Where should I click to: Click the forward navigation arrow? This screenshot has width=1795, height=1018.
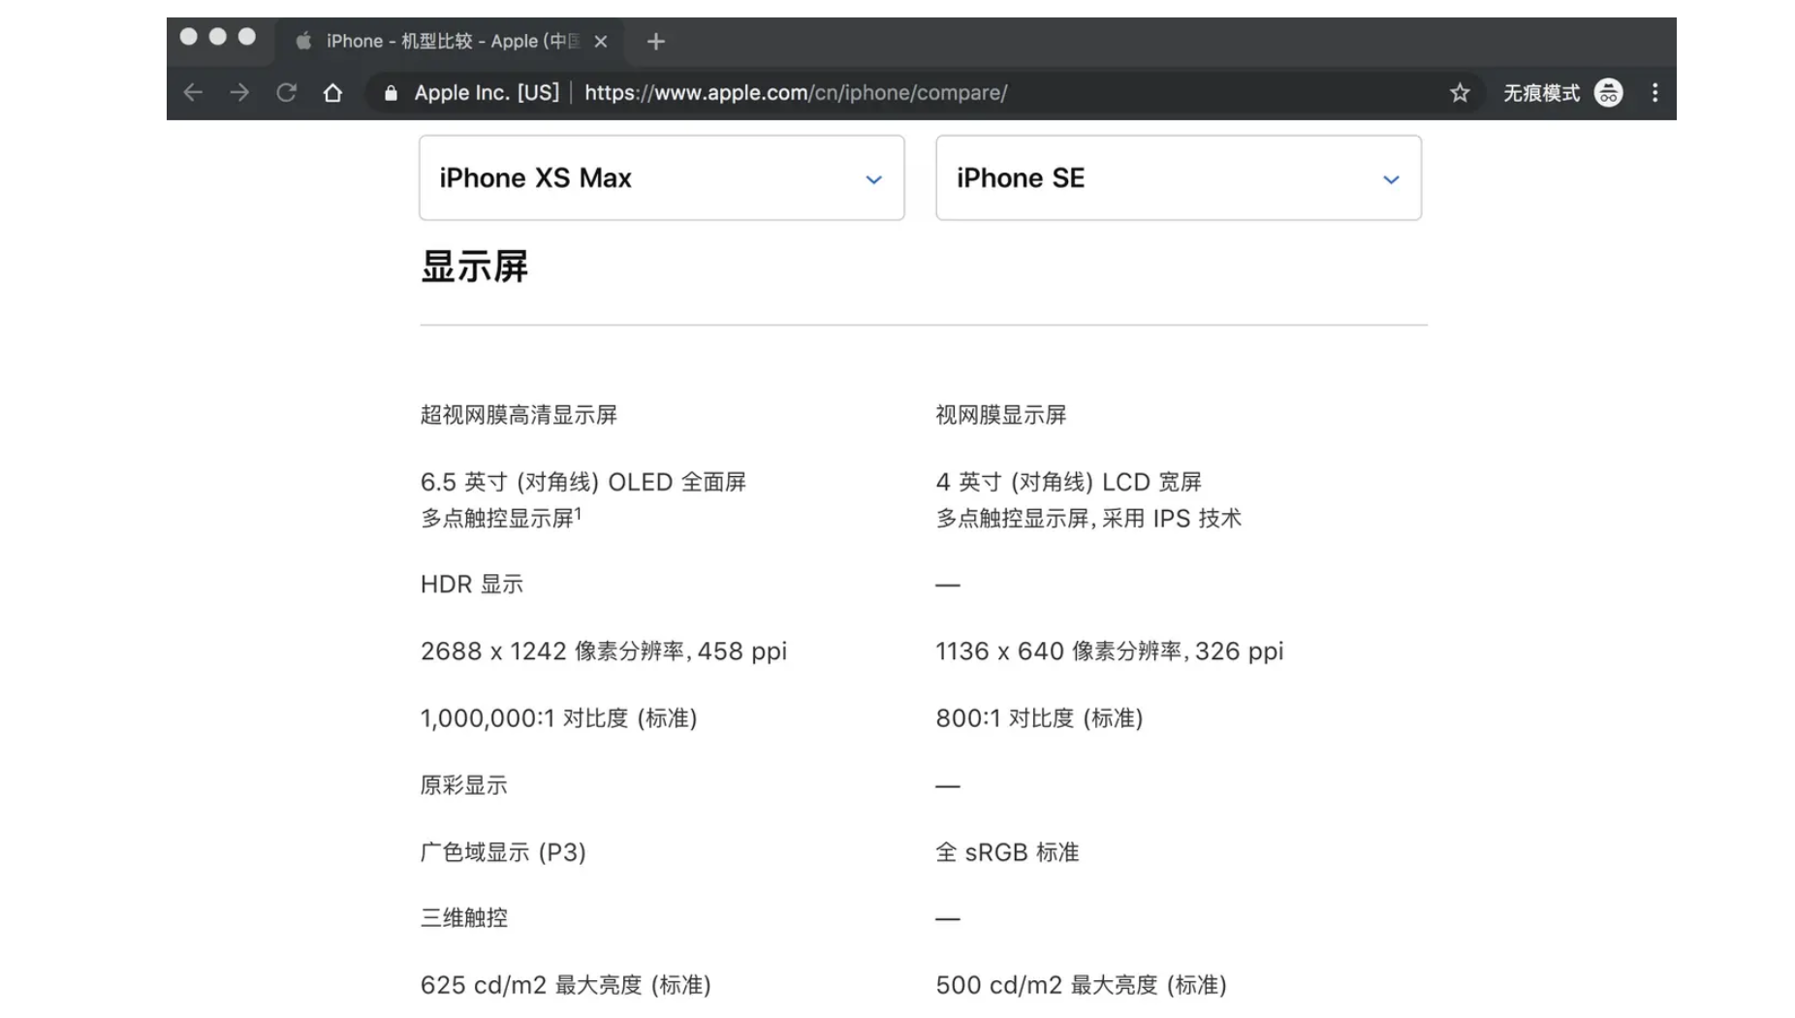click(239, 93)
